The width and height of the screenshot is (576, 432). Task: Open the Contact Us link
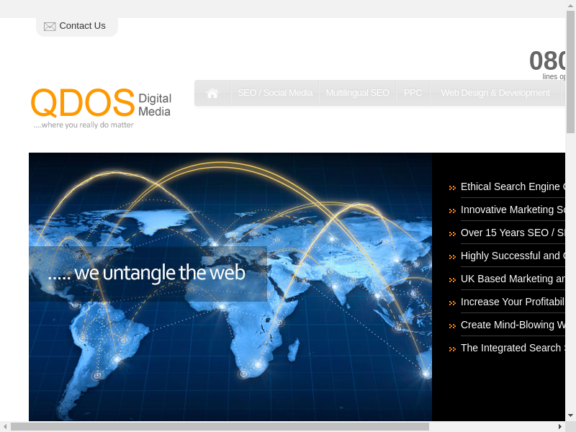82,26
